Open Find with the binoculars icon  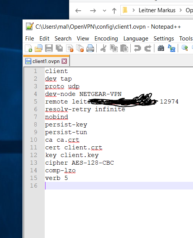(x=161, y=48)
